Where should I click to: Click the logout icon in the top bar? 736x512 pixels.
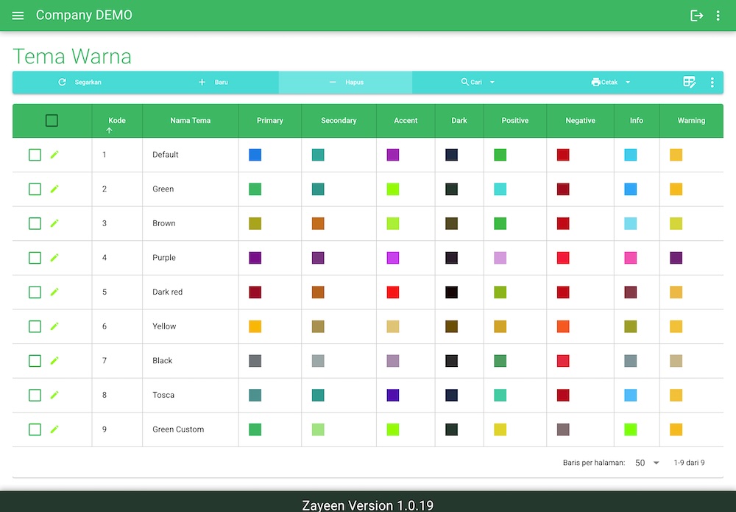pyautogui.click(x=696, y=15)
